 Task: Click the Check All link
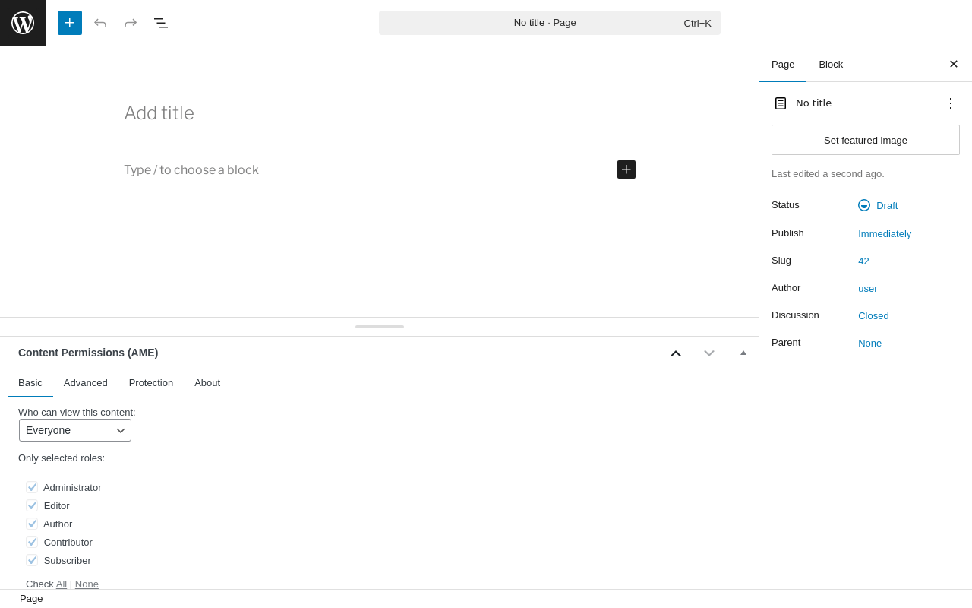(x=62, y=584)
